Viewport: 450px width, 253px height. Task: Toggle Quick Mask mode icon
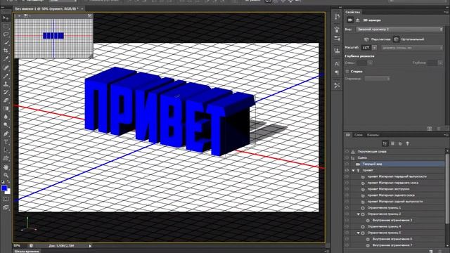click(6, 199)
